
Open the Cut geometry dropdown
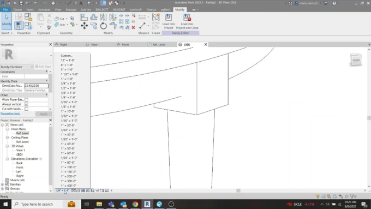point(67,19)
